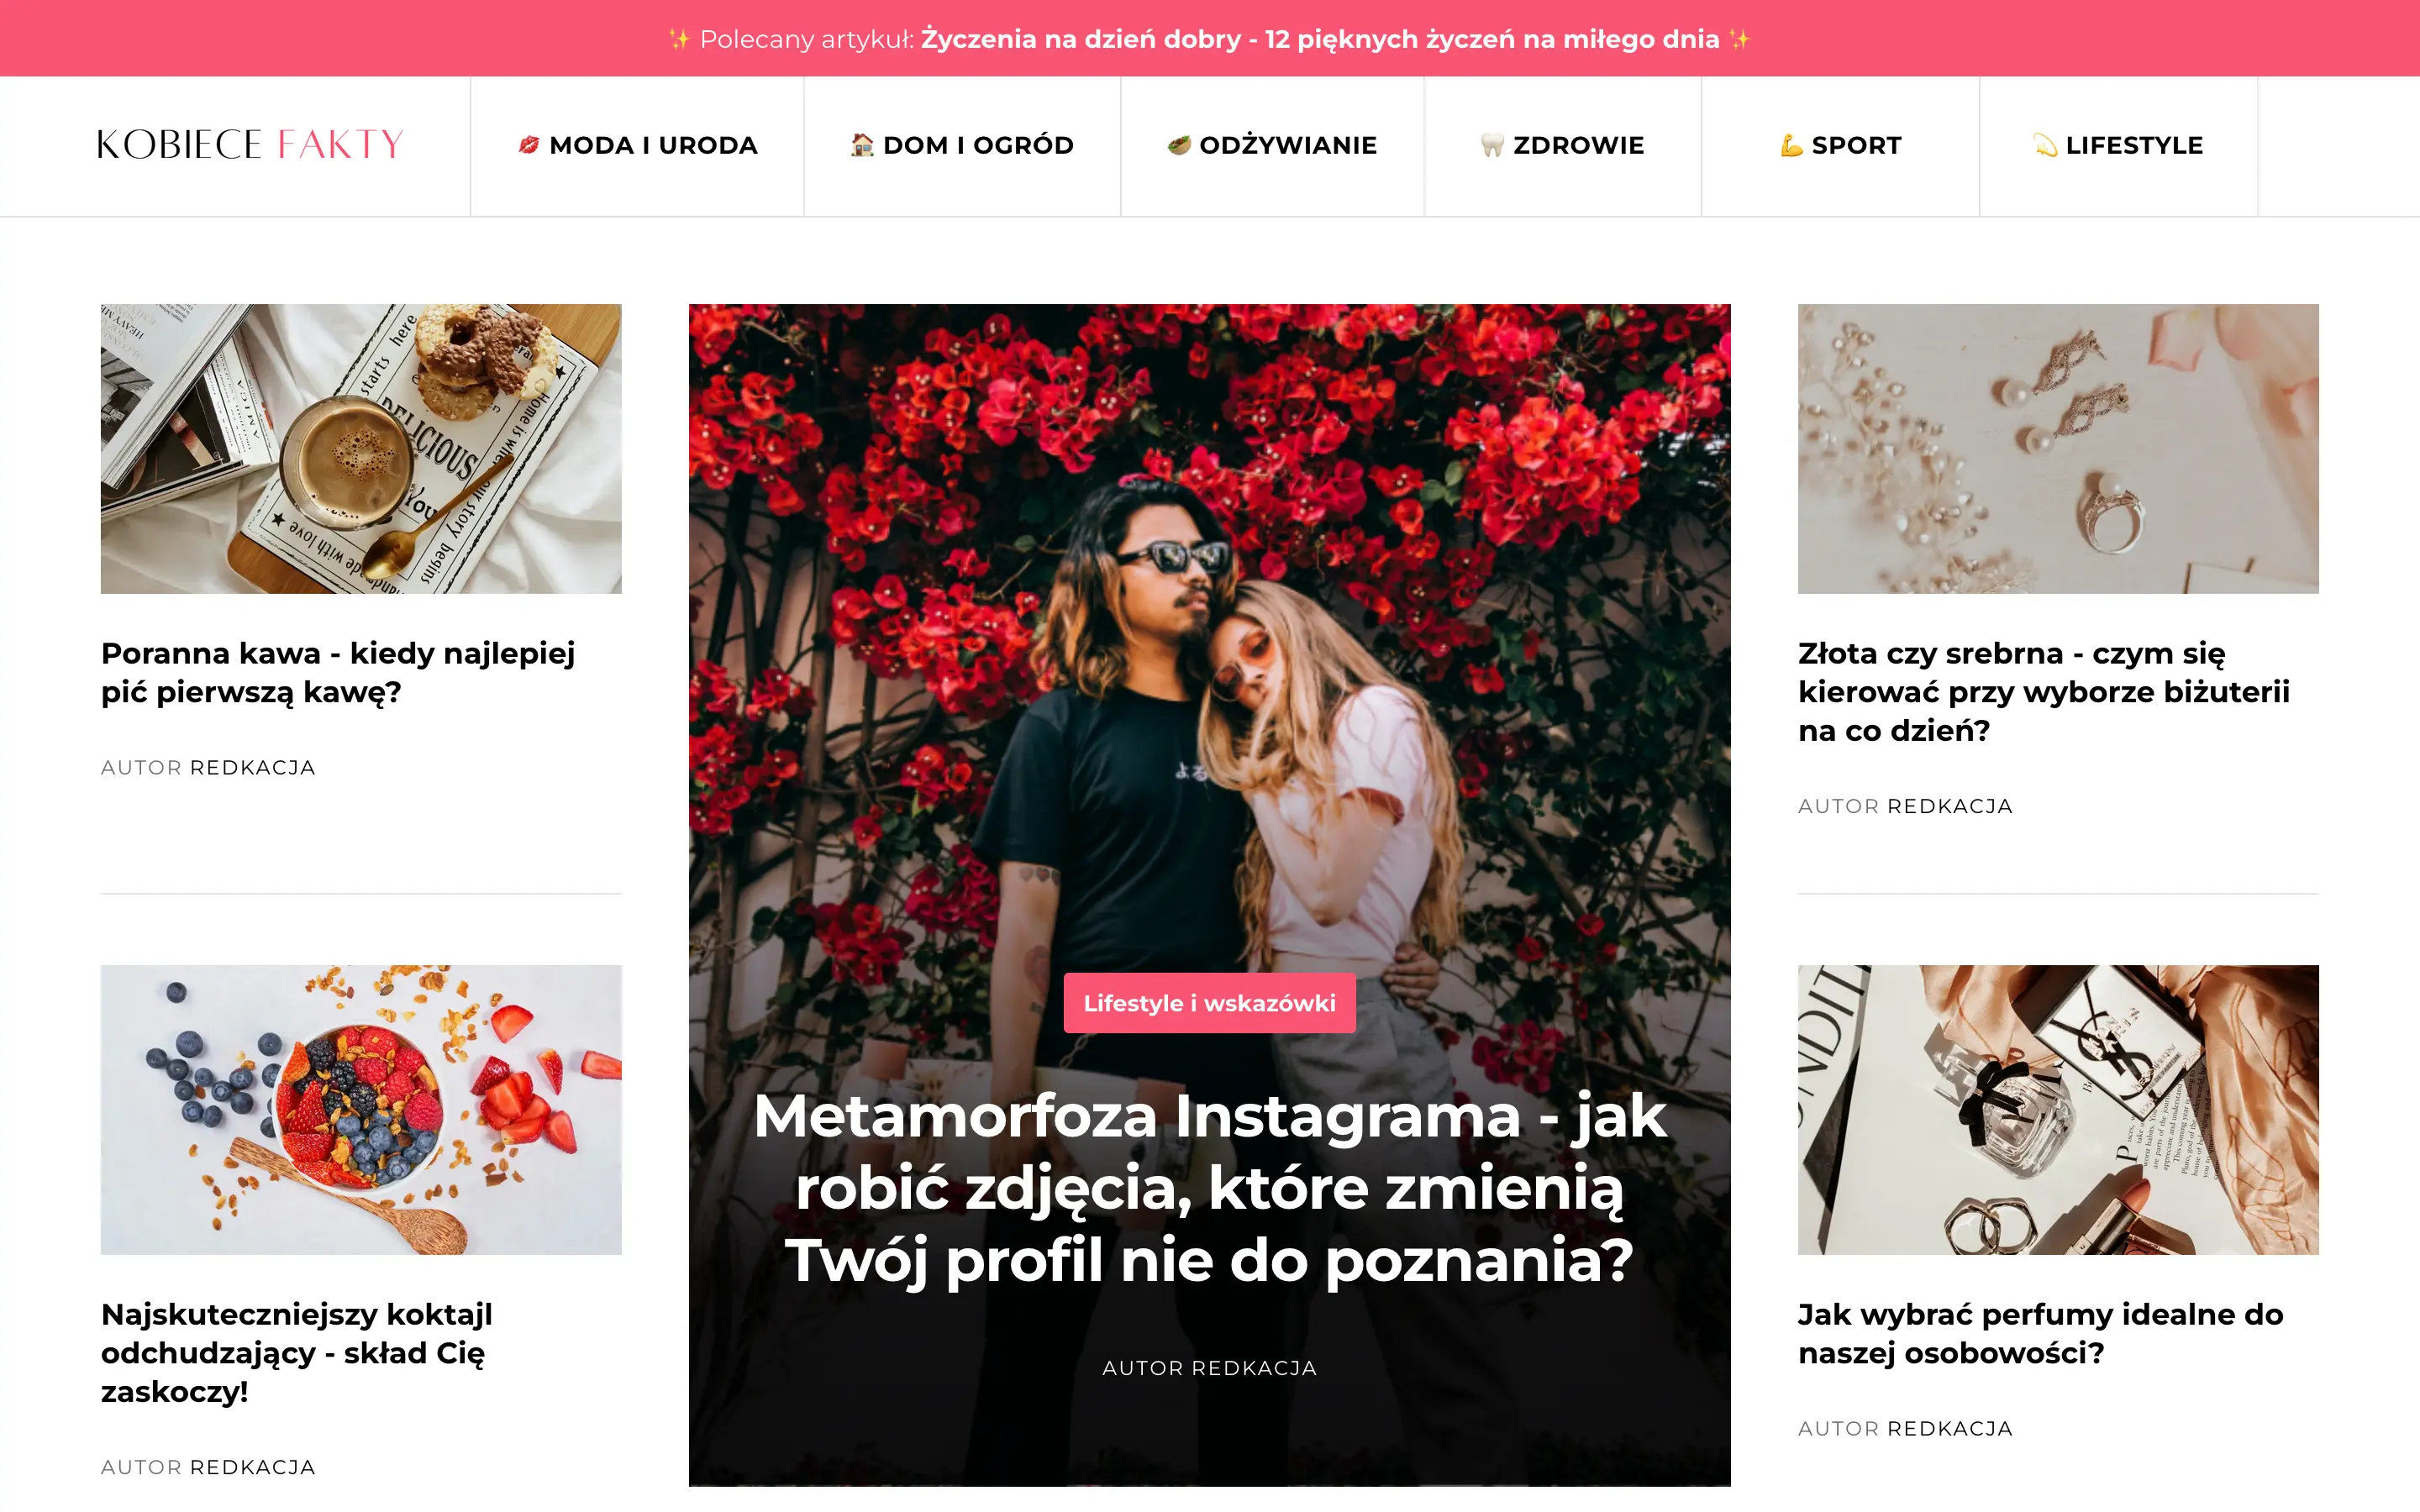Click the left sparkle icon in top banner
Image resolution: width=2420 pixels, height=1512 pixels.
679,39
